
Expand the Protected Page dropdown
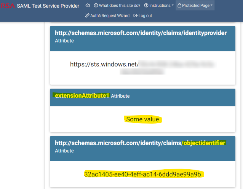(195, 6)
